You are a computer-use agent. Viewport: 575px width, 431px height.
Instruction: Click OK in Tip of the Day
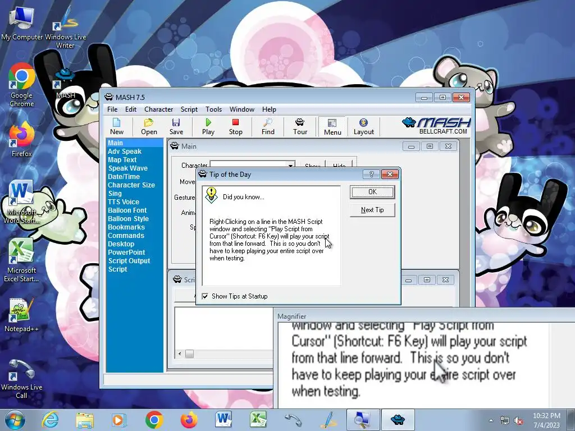pyautogui.click(x=372, y=192)
